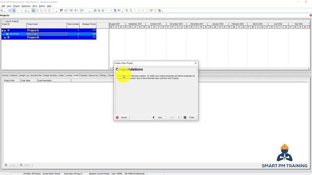Click the Gantt bars icon in toolbar

click(x=61, y=11)
